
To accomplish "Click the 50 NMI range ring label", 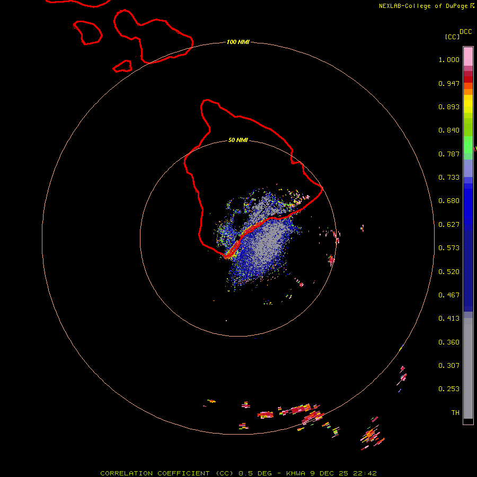I will click(238, 140).
